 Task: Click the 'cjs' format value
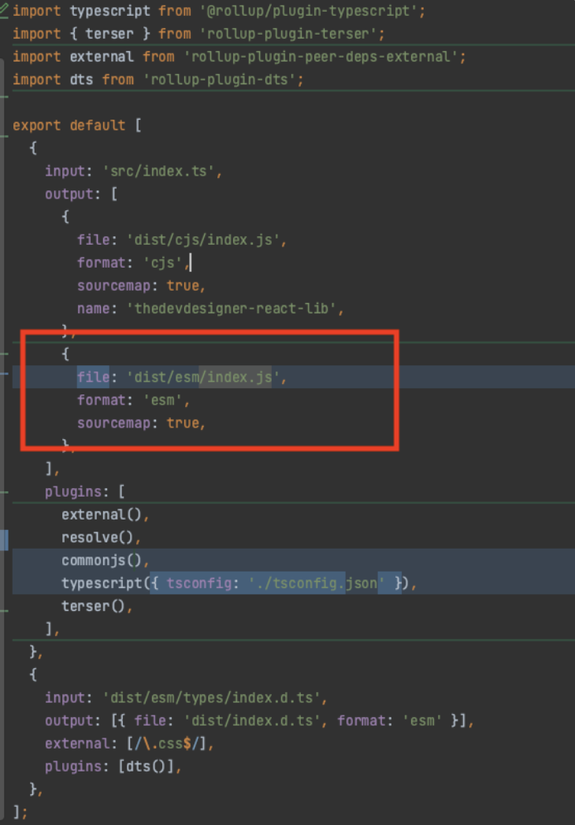(163, 263)
